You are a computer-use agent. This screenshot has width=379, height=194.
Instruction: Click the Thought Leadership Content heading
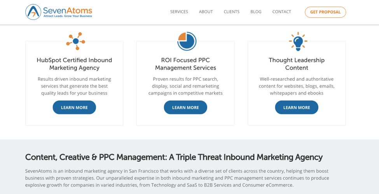[297, 64]
